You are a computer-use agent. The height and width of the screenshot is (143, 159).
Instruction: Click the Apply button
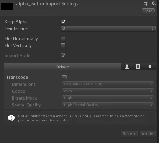point(148,134)
